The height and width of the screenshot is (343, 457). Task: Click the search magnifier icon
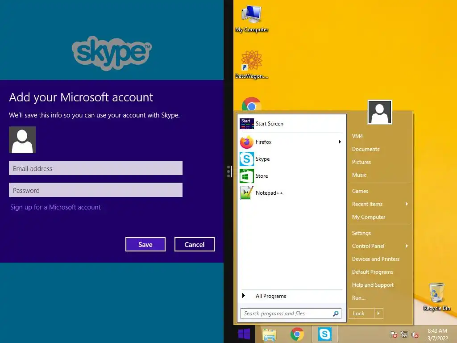coord(336,314)
